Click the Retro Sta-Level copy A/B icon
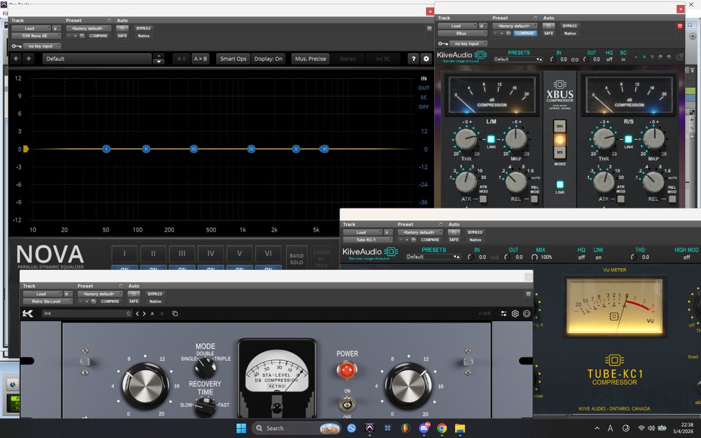The height and width of the screenshot is (438, 701). pyautogui.click(x=175, y=314)
